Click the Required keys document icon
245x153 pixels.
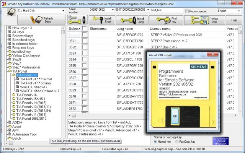pyautogui.click(x=10, y=47)
